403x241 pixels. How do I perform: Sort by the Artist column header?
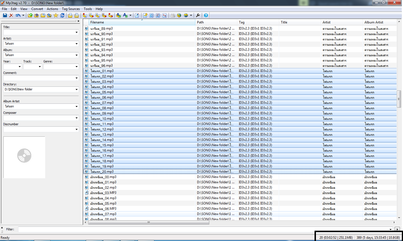342,22
